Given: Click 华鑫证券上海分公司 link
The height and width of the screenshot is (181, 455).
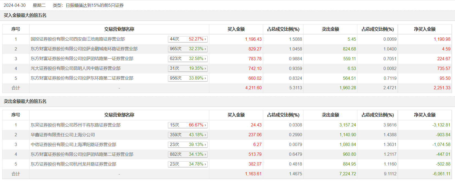Looking at the screenshot, I should pyautogui.click(x=63, y=135).
